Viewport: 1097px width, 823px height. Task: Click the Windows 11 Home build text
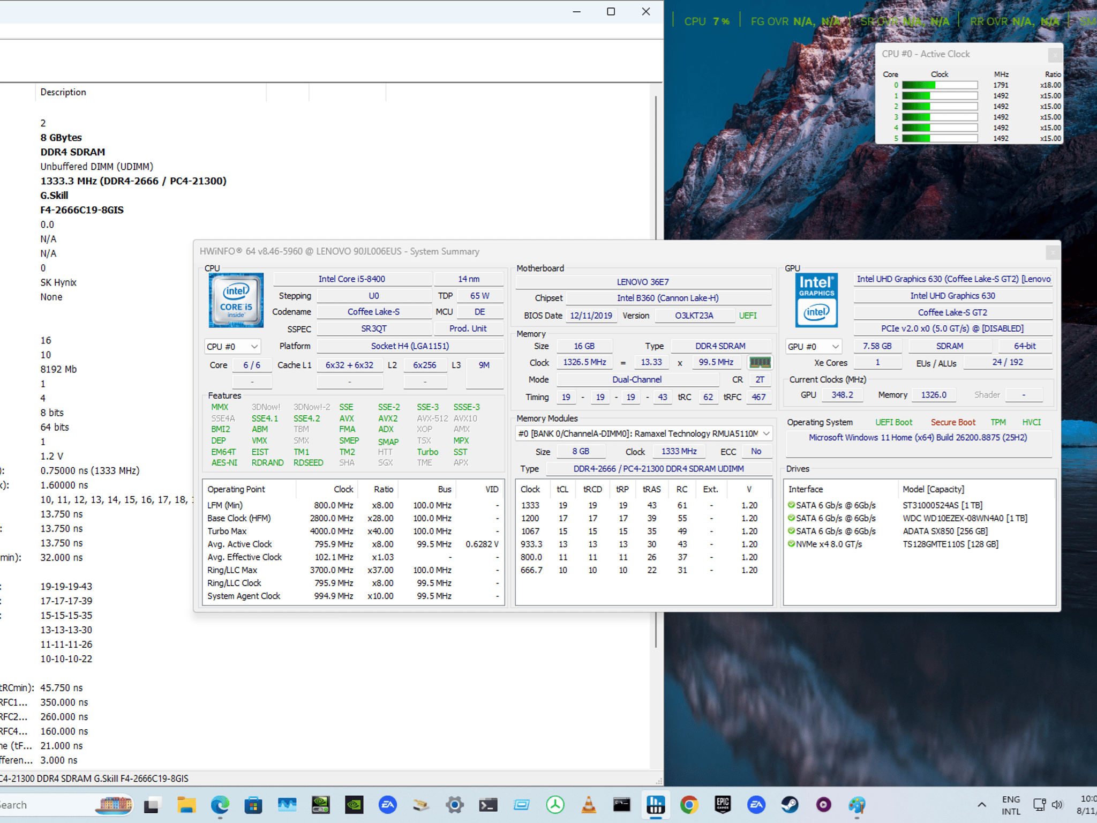[x=918, y=437]
